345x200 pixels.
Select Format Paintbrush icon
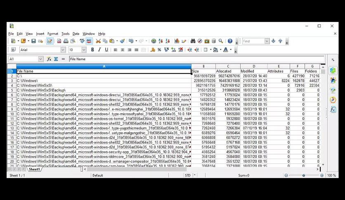click(x=123, y=41)
